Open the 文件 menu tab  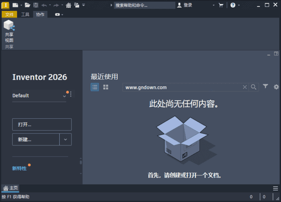pyautogui.click(x=10, y=14)
